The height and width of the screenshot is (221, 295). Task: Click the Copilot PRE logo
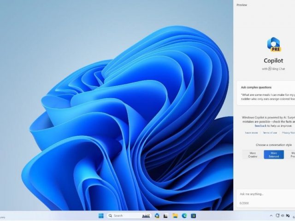274,45
